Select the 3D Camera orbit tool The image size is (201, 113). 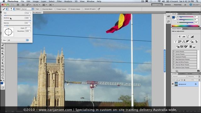3,72
